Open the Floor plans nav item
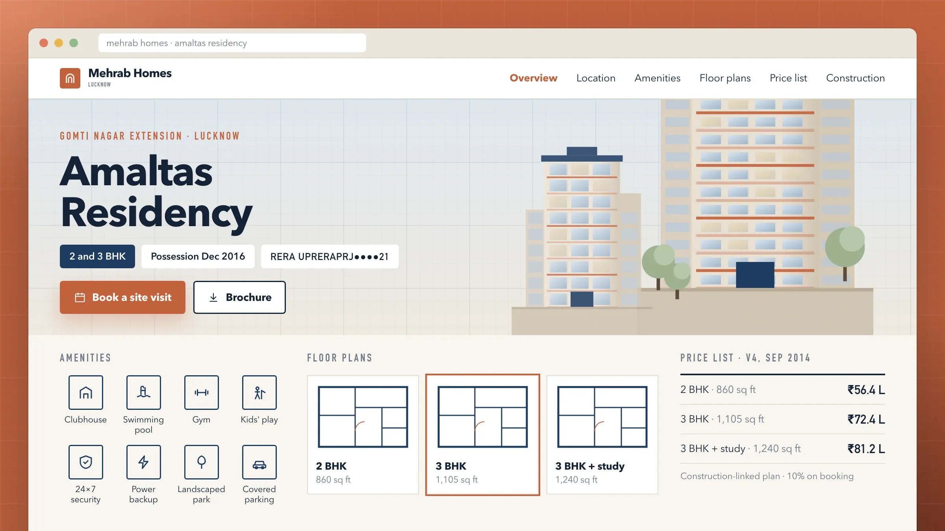Viewport: 945px width, 531px height. point(725,78)
